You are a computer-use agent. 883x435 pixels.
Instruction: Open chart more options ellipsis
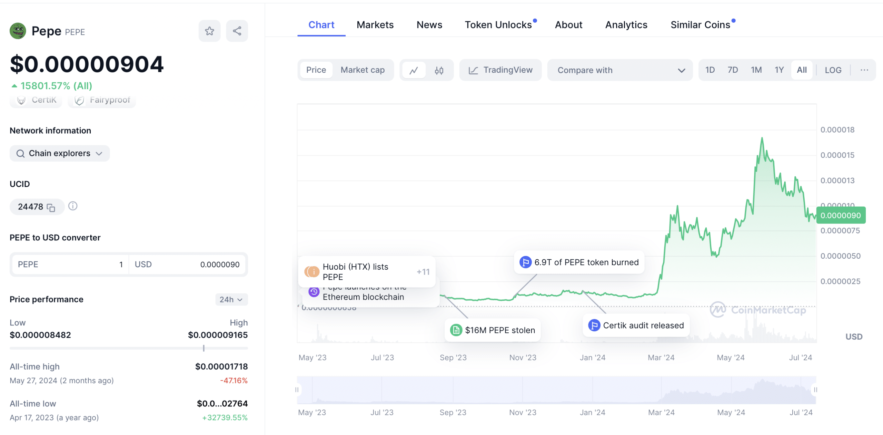[864, 70]
